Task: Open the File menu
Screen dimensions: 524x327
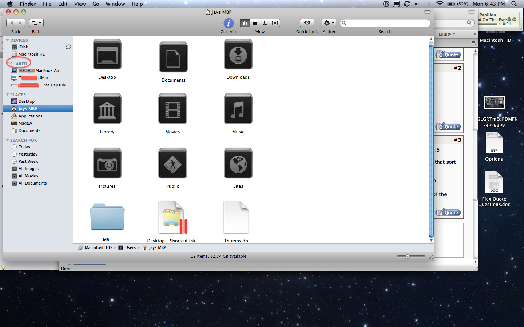Action: (x=47, y=4)
